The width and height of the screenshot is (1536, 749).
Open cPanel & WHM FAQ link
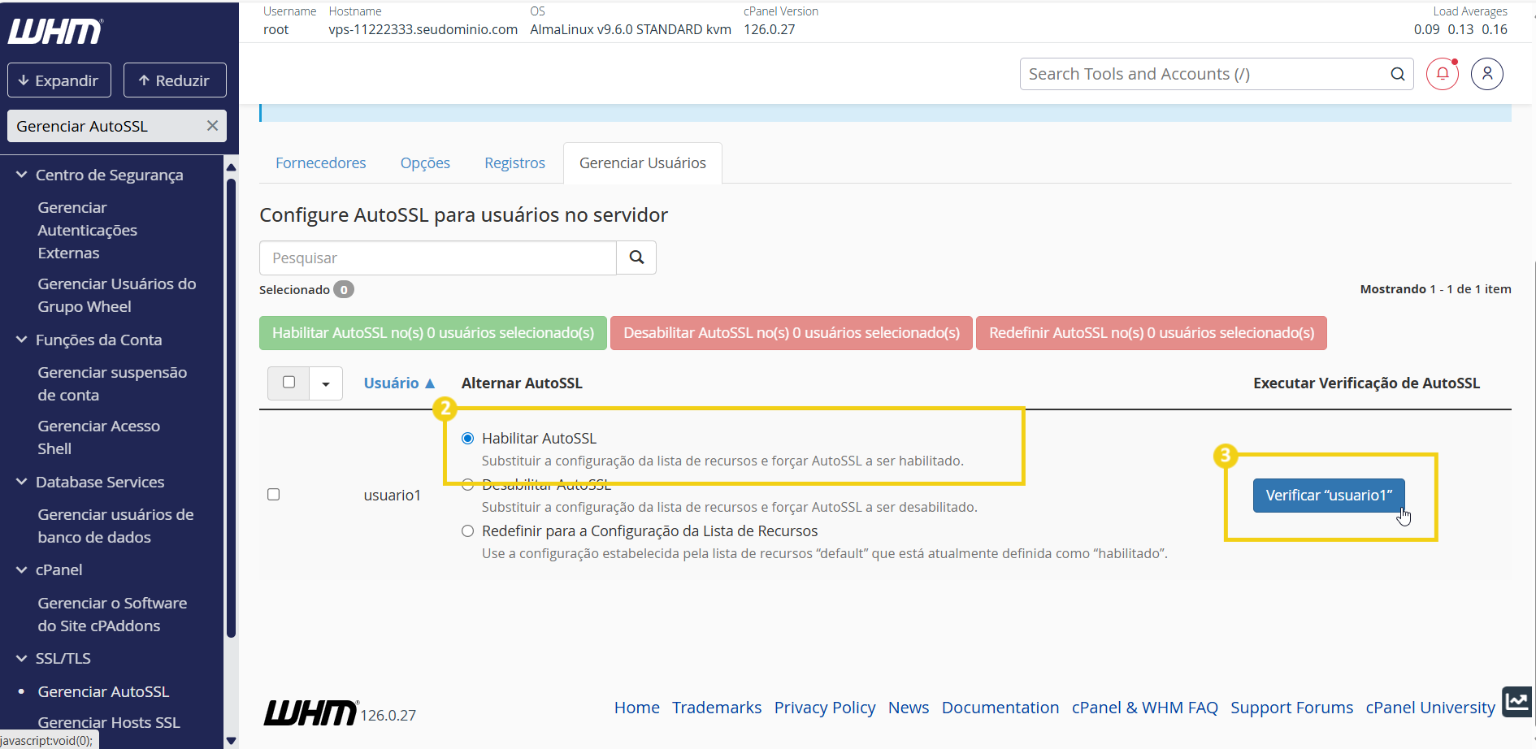click(1145, 708)
